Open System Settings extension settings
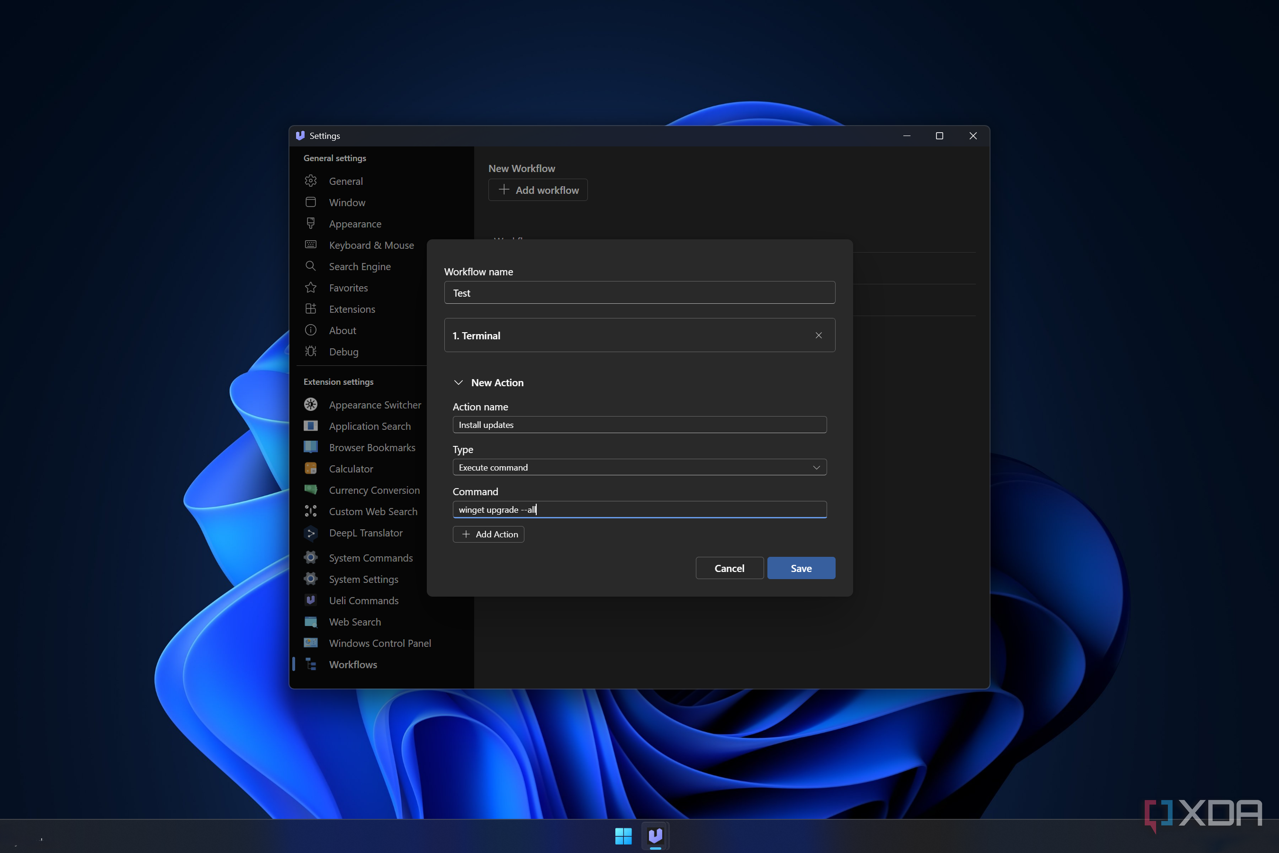This screenshot has width=1279, height=853. click(x=363, y=580)
